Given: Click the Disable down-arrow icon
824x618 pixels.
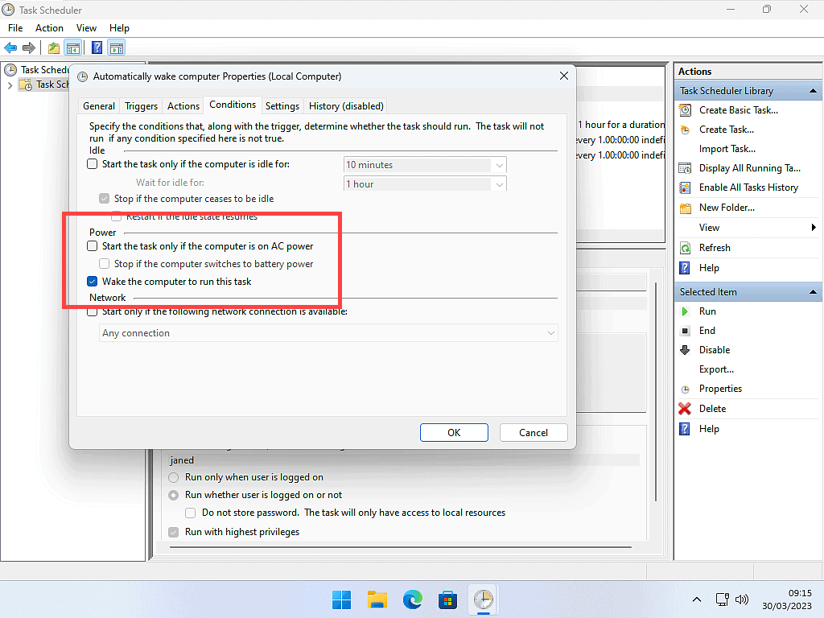Looking at the screenshot, I should 685,350.
